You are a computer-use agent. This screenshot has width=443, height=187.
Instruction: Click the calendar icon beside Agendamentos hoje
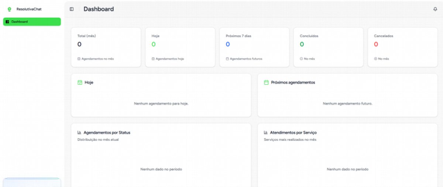tap(153, 59)
